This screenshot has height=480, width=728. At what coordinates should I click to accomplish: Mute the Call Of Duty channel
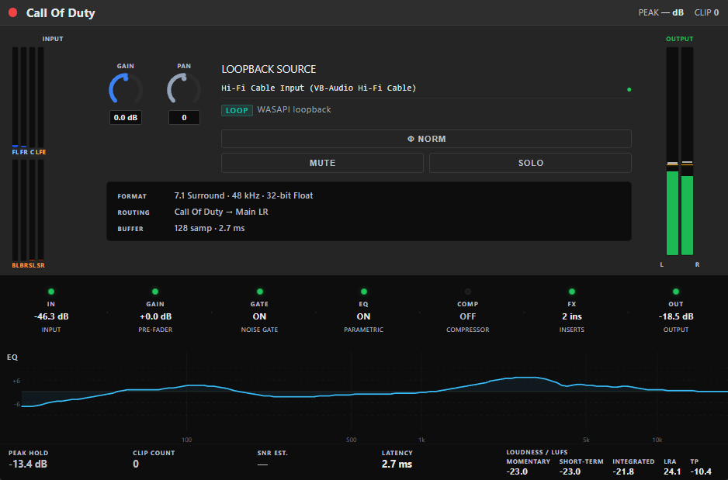click(322, 163)
